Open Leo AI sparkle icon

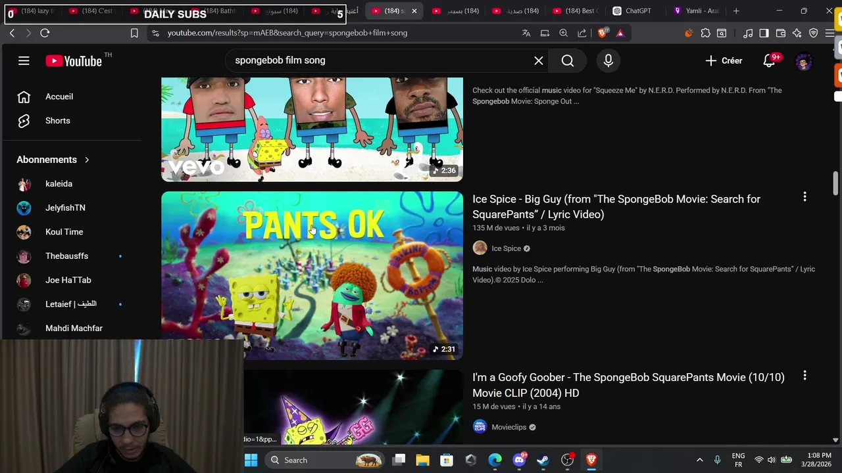pyautogui.click(x=797, y=33)
